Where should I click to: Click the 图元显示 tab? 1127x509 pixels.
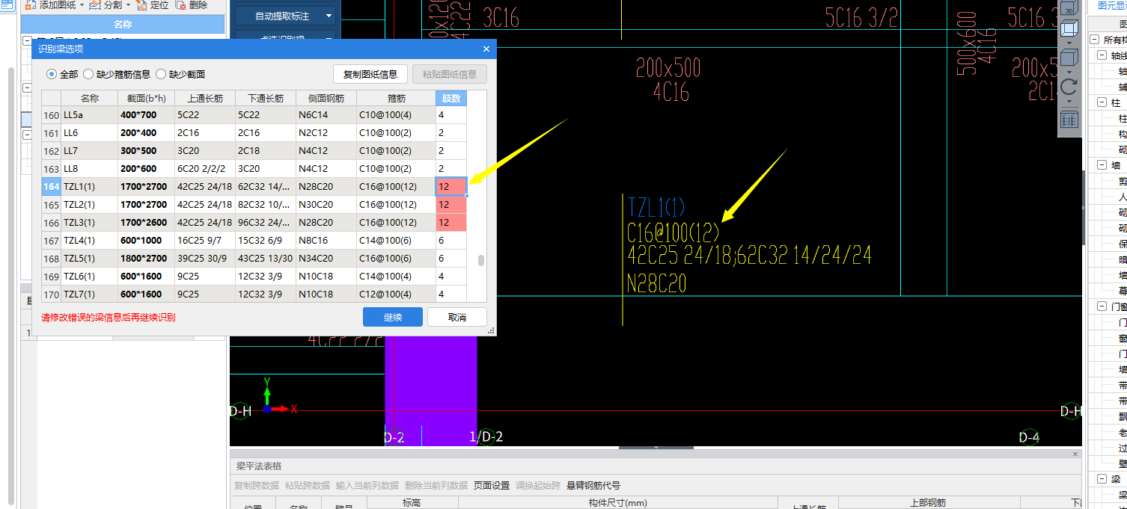click(1111, 5)
